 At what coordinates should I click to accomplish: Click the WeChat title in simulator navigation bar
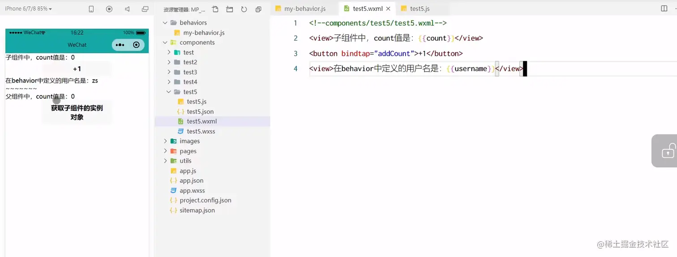(x=77, y=45)
